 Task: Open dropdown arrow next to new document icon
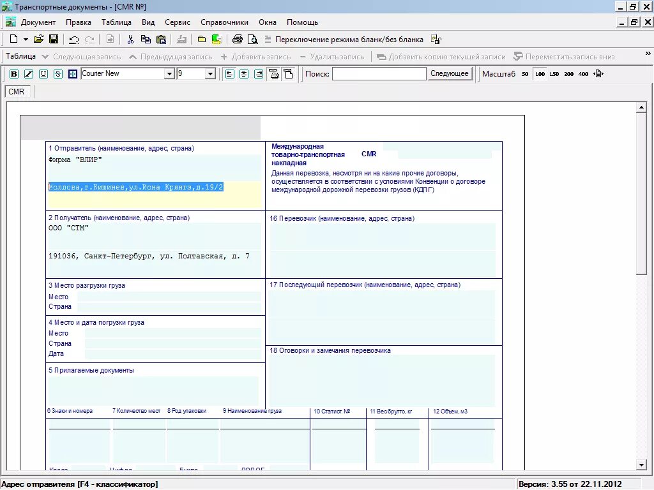(26, 40)
